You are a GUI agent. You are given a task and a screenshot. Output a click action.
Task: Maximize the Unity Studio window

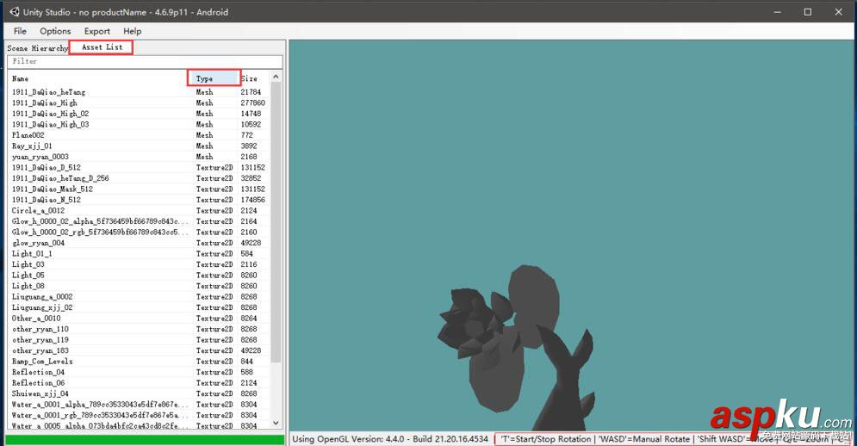808,11
